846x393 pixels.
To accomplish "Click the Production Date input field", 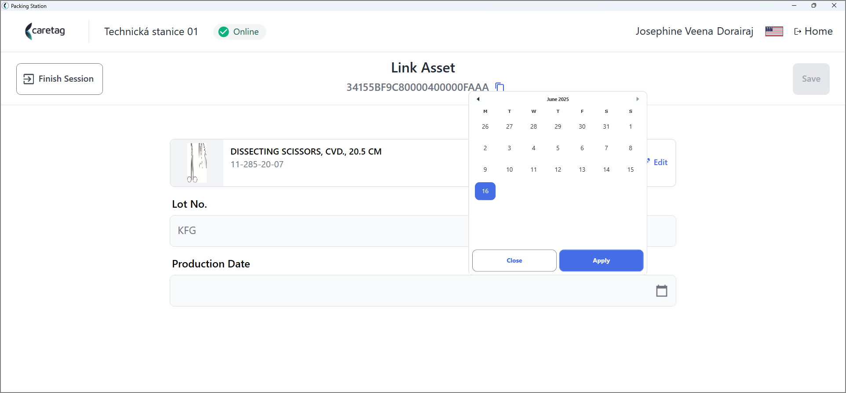I will 423,291.
